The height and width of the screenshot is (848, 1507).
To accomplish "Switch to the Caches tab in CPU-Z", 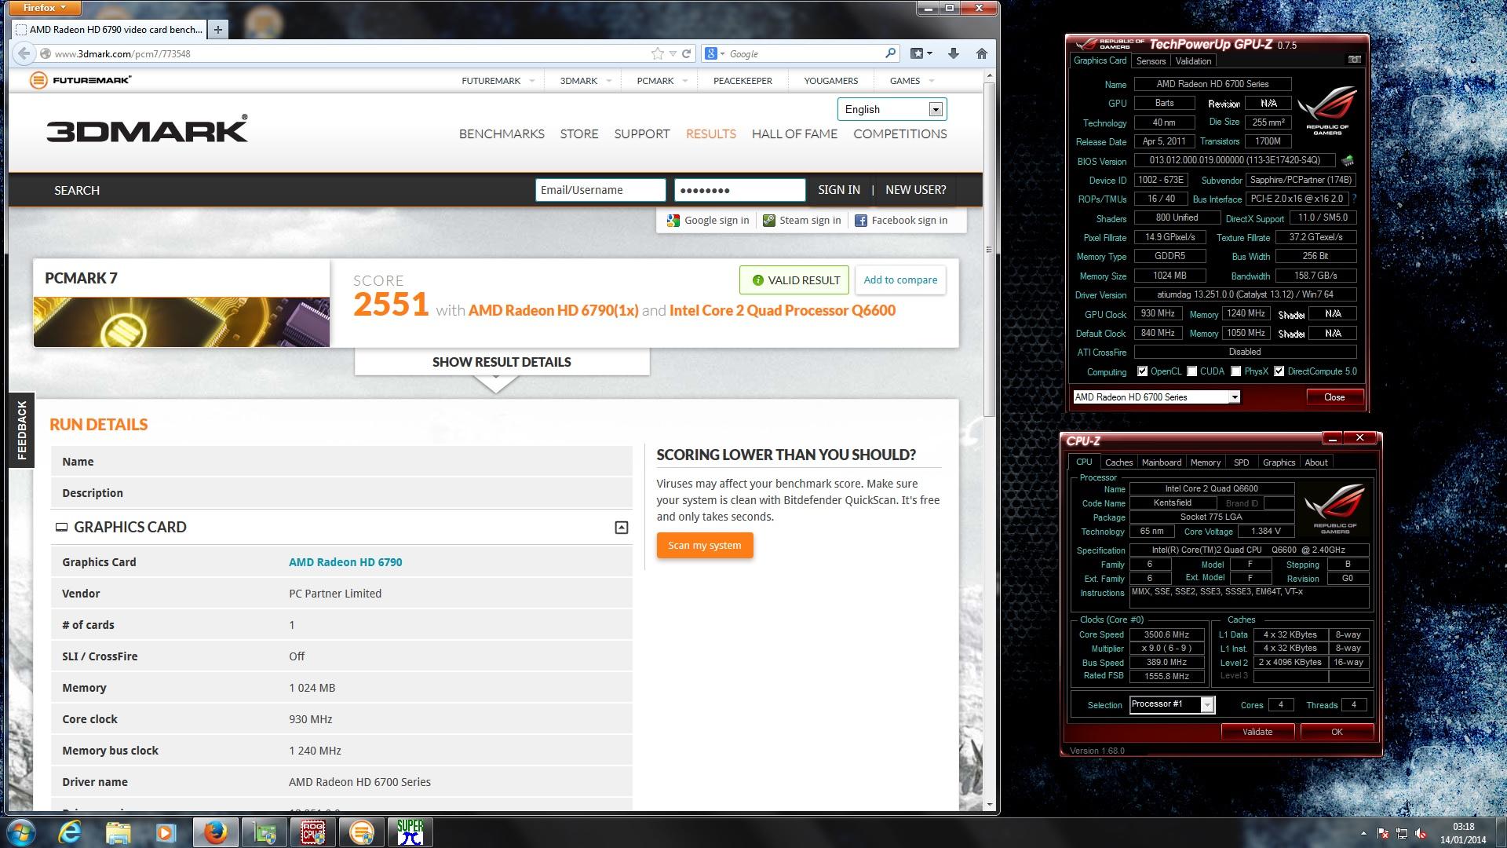I will coord(1118,462).
